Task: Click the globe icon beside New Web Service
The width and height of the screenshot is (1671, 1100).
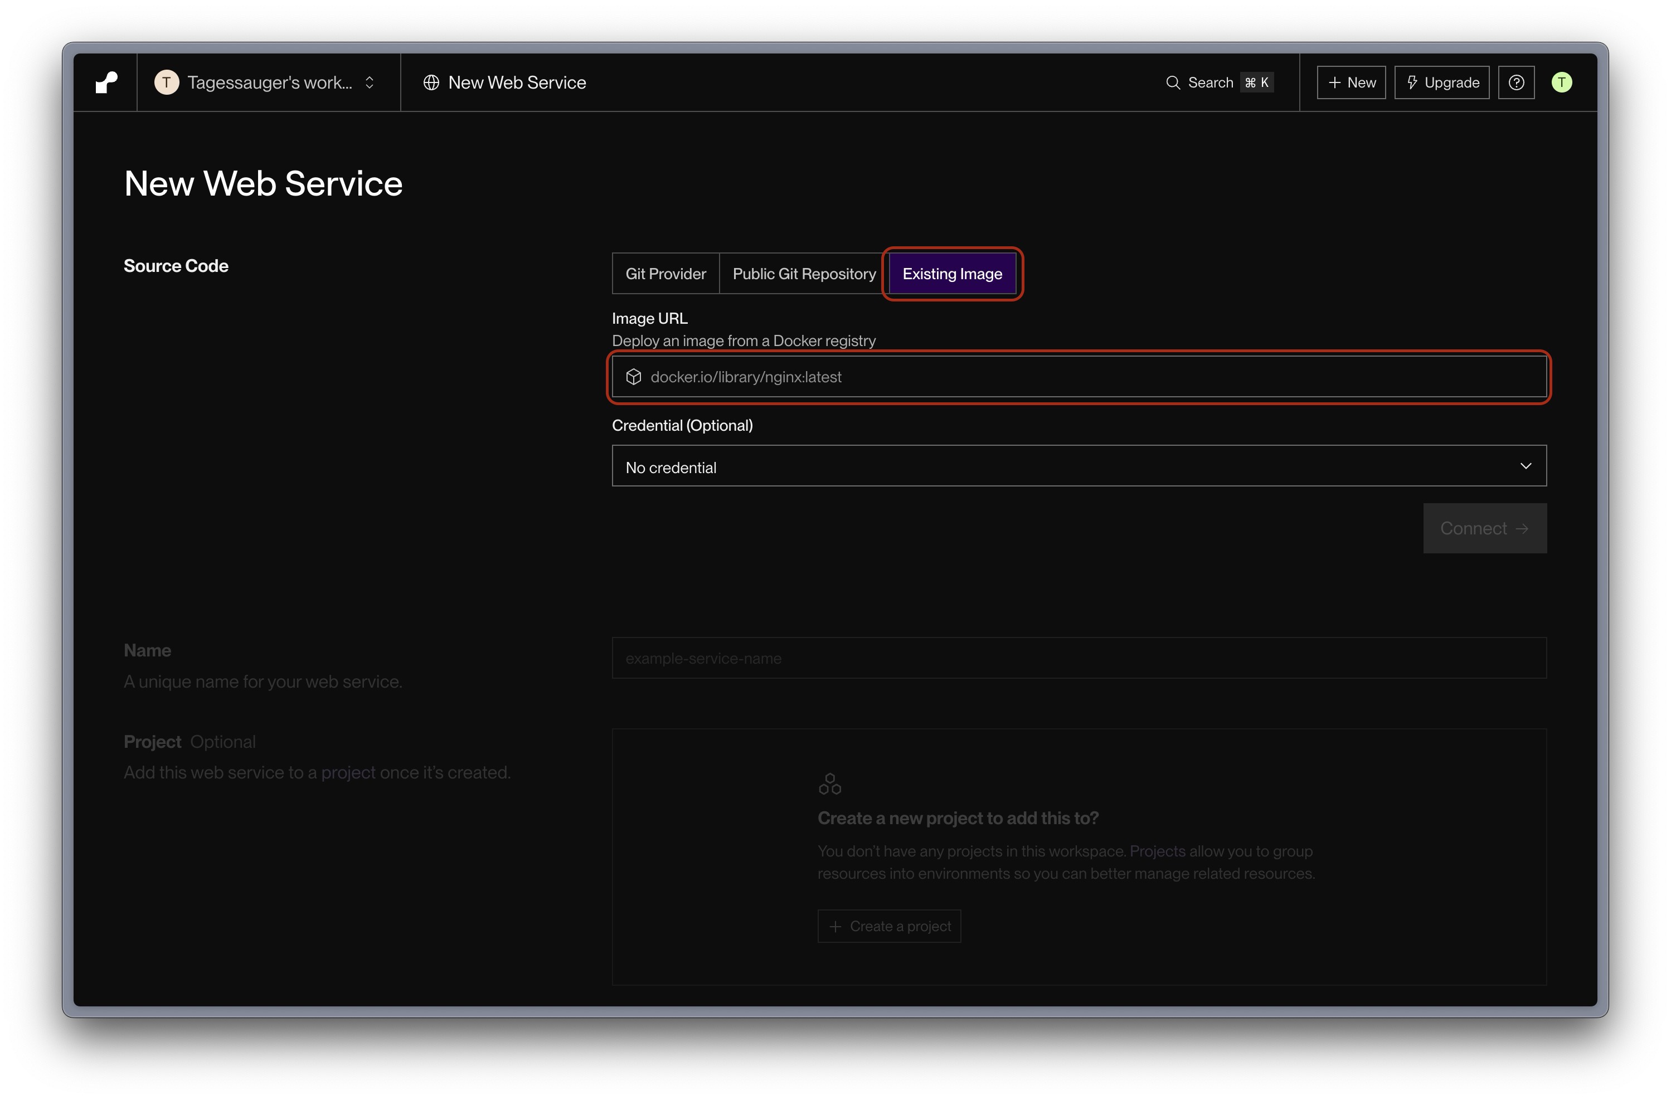Action: tap(431, 82)
